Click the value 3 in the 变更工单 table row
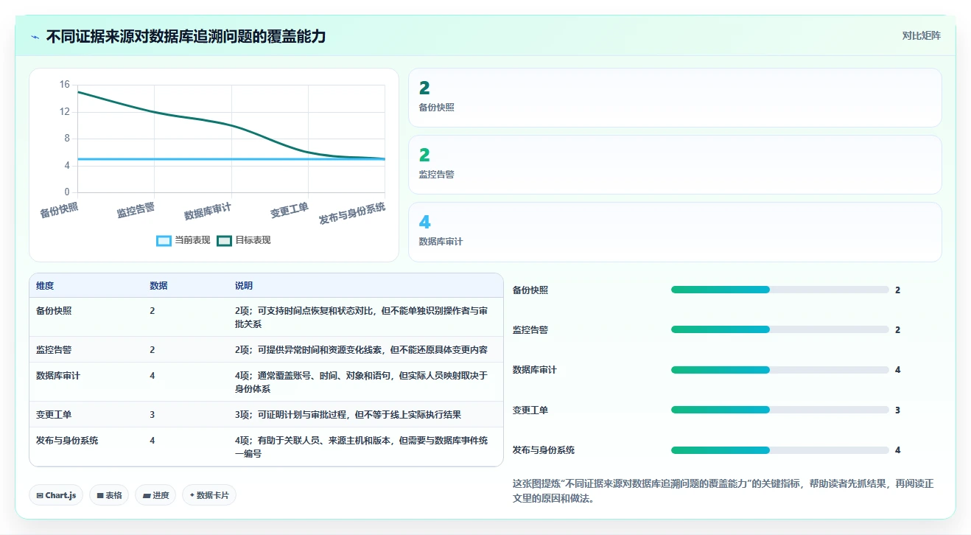The height and width of the screenshot is (535, 971). (x=153, y=414)
